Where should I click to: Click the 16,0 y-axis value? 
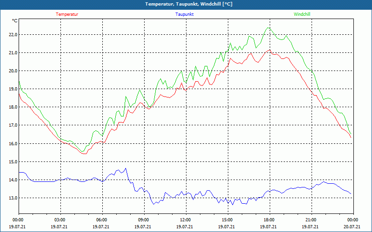pos(13,144)
